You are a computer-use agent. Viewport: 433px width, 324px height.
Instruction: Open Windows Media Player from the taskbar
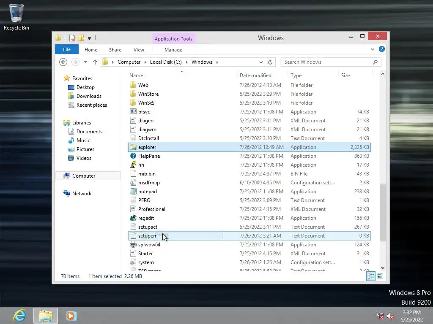[x=71, y=316]
